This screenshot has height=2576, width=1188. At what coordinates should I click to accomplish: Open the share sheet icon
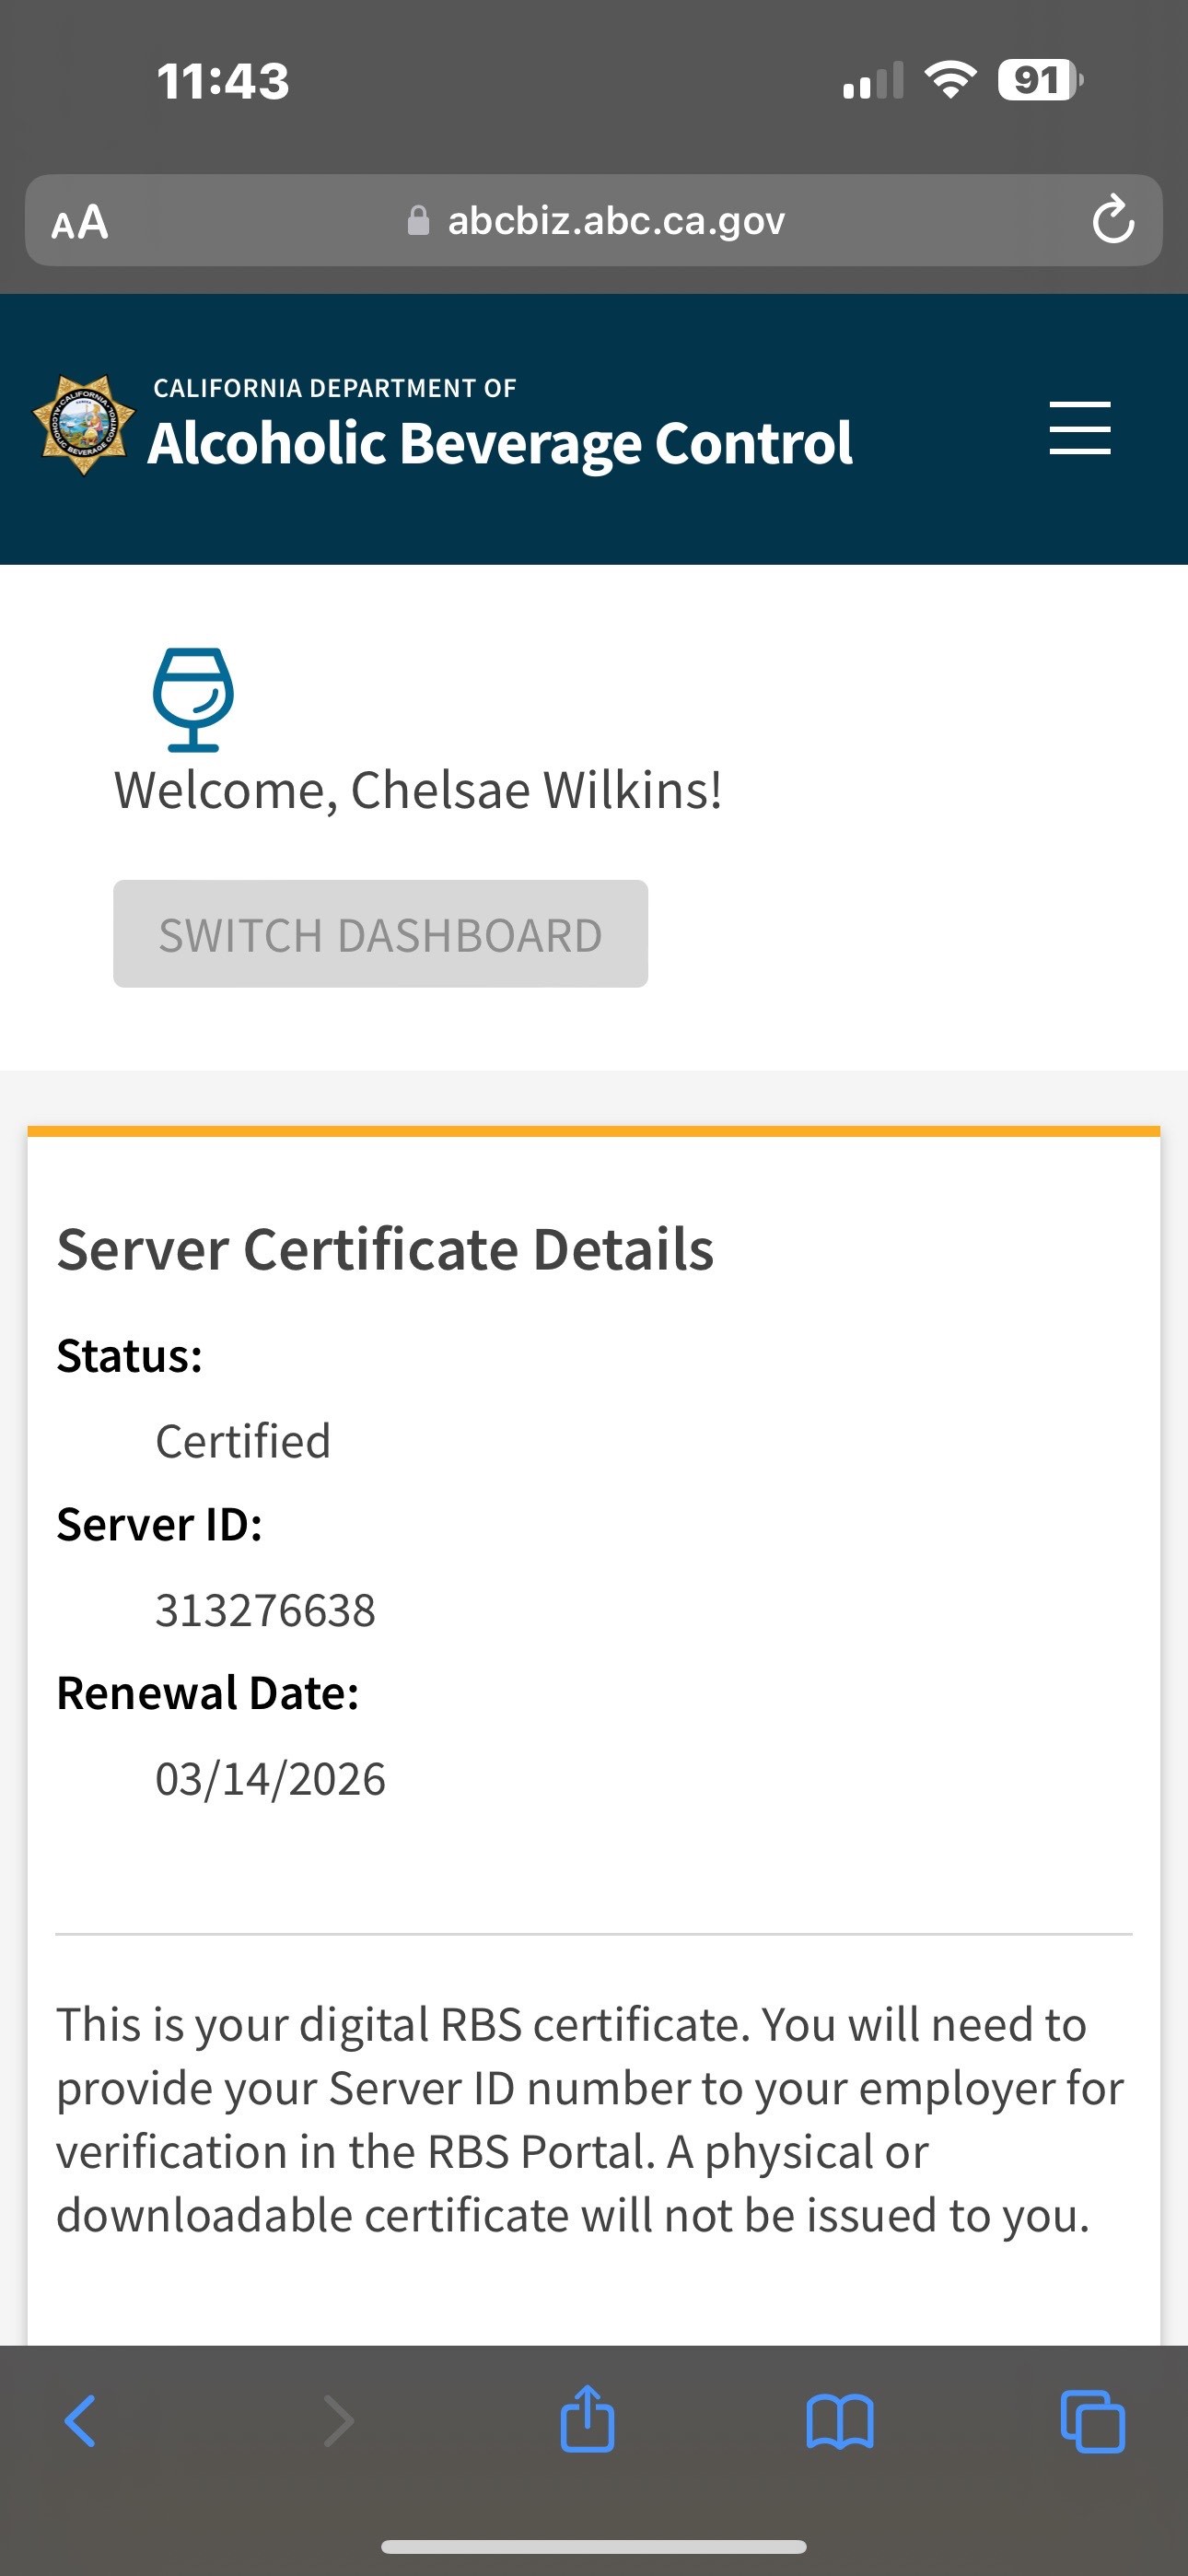click(x=587, y=2419)
